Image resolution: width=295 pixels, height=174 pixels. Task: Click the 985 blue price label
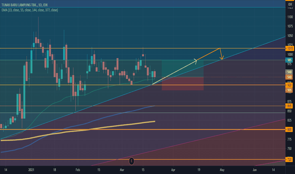coord(289,60)
